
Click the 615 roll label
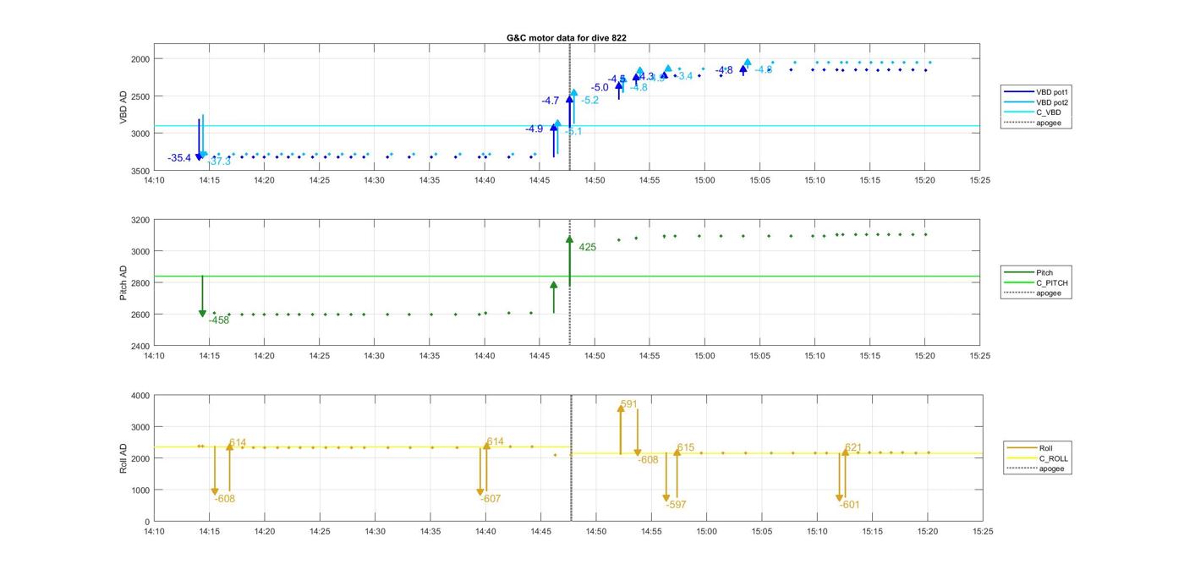click(685, 448)
